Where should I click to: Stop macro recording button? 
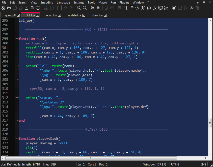click(x=180, y=8)
